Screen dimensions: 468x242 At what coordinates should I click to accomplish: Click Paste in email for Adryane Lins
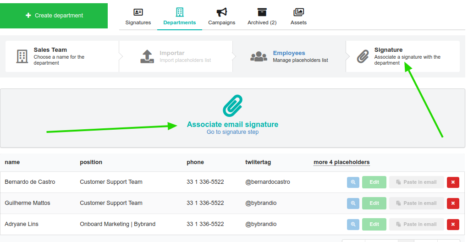417,225
